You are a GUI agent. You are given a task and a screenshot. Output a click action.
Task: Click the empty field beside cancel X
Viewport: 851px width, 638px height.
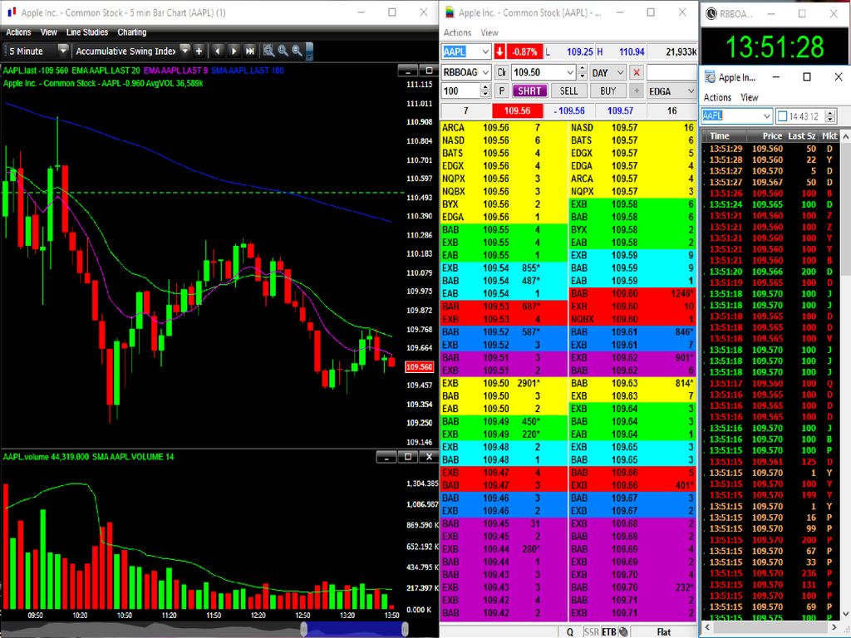671,72
